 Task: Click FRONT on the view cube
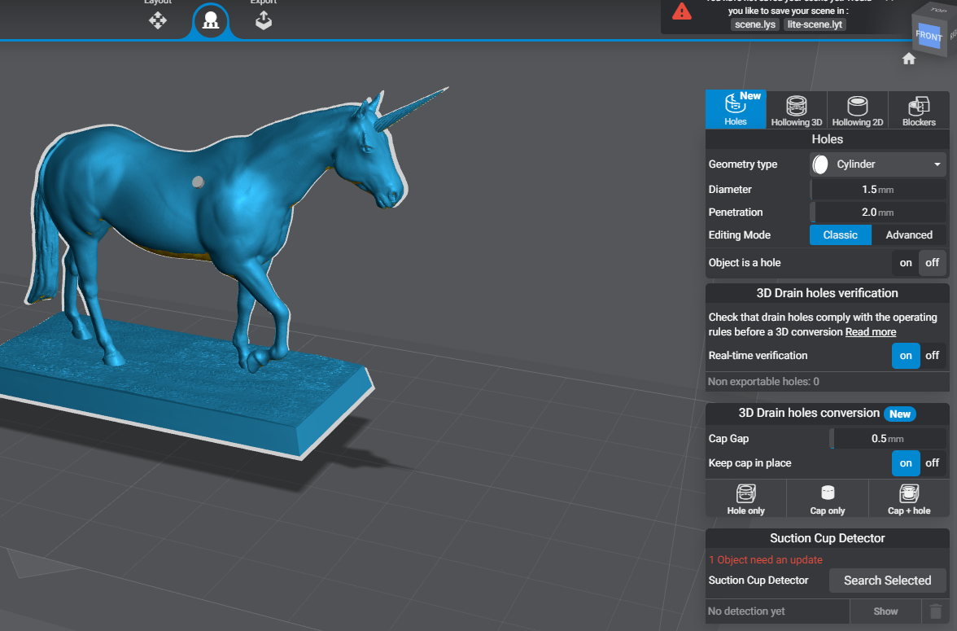point(928,36)
